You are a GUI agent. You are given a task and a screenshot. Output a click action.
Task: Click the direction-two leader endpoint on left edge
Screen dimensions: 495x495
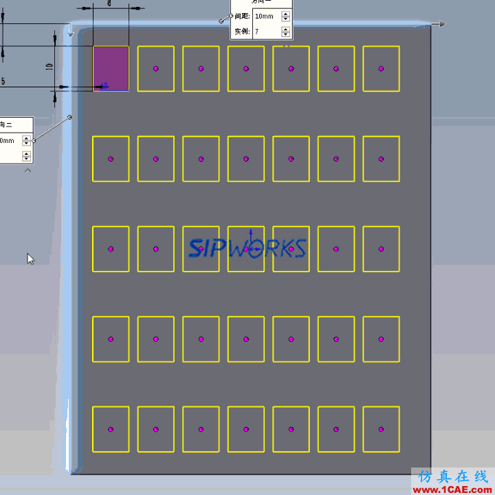[69, 117]
